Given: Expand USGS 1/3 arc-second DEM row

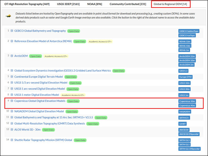Looking at the screenshot, I should point(12,83).
